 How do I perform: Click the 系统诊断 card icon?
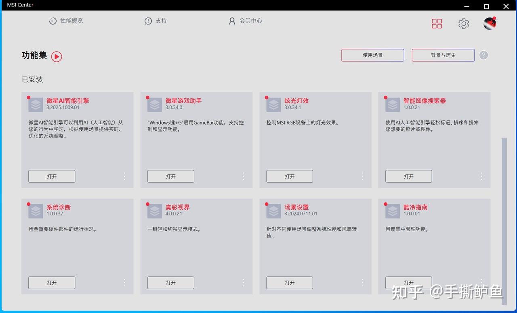36,211
